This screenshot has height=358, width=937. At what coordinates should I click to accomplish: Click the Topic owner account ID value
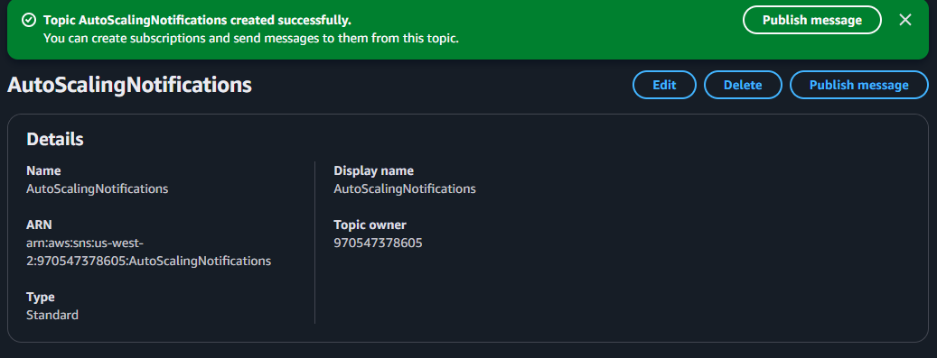[x=378, y=243]
